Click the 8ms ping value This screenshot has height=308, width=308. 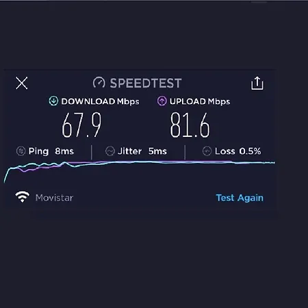pyautogui.click(x=64, y=151)
